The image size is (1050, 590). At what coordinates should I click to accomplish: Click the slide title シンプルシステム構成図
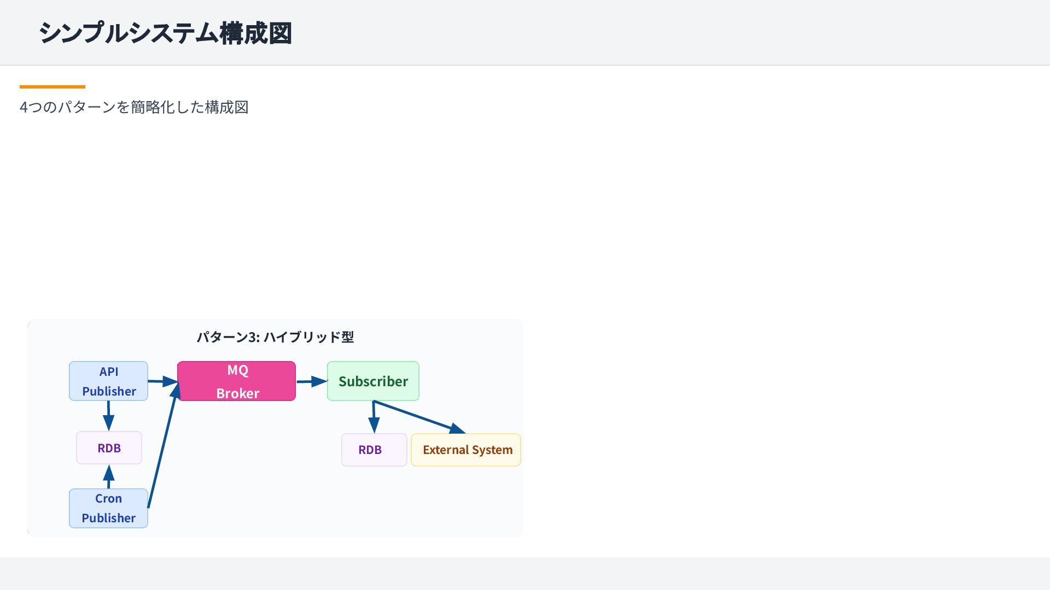tap(165, 33)
